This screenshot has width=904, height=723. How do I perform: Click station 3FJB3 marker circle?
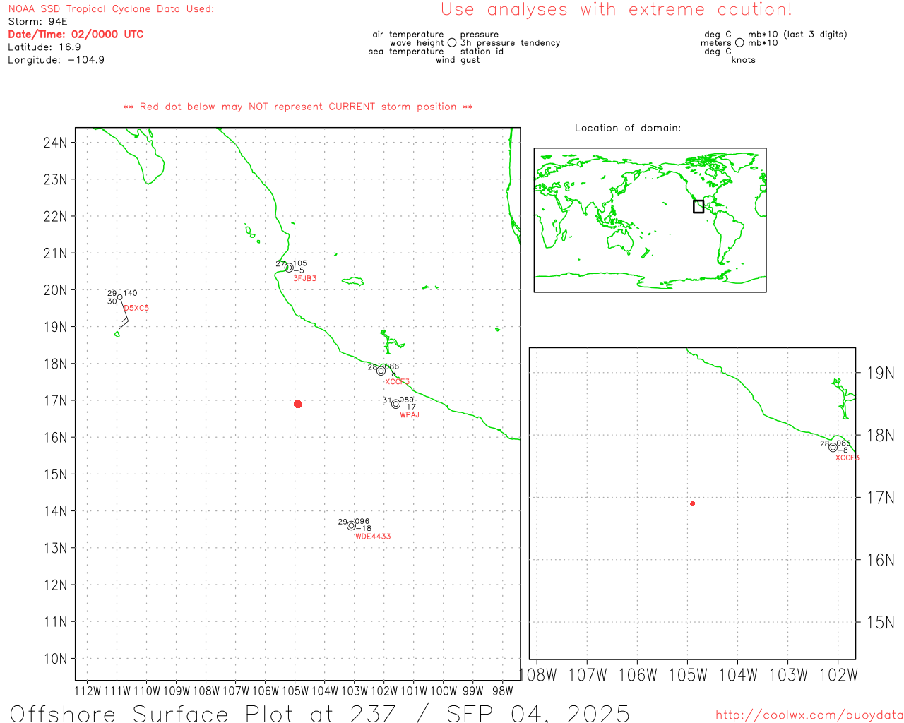pyautogui.click(x=289, y=268)
